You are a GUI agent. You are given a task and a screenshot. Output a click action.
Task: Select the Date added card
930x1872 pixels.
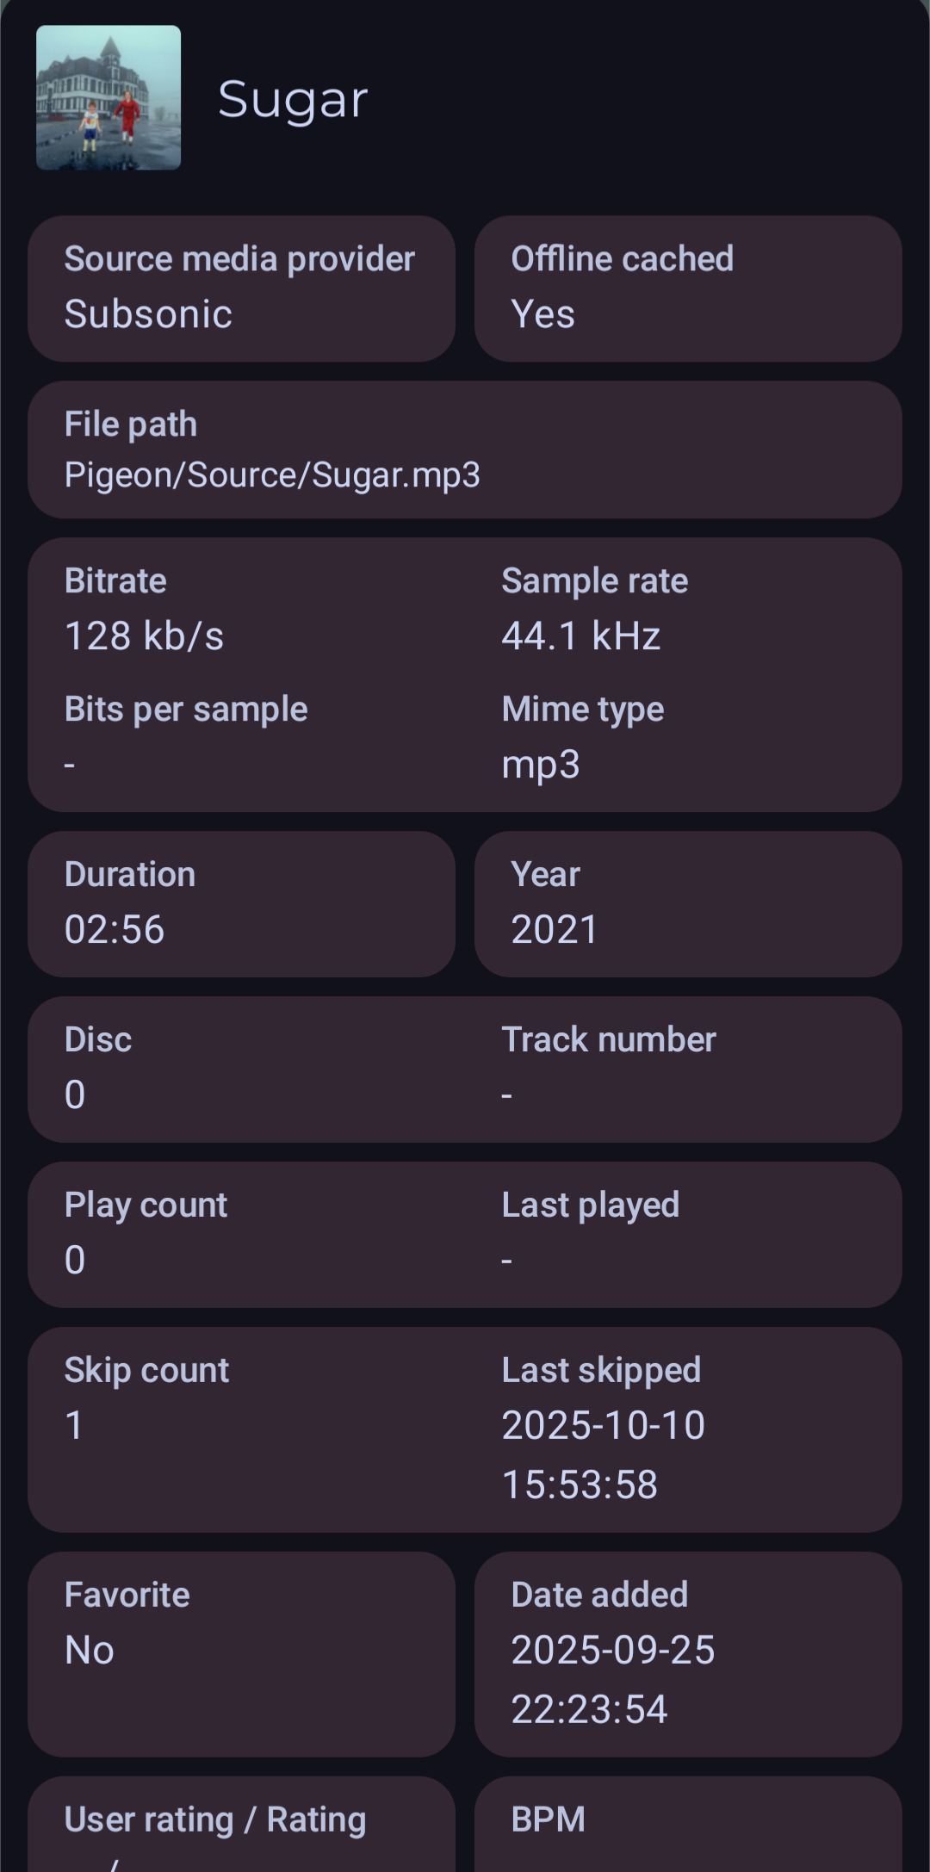tap(688, 1653)
